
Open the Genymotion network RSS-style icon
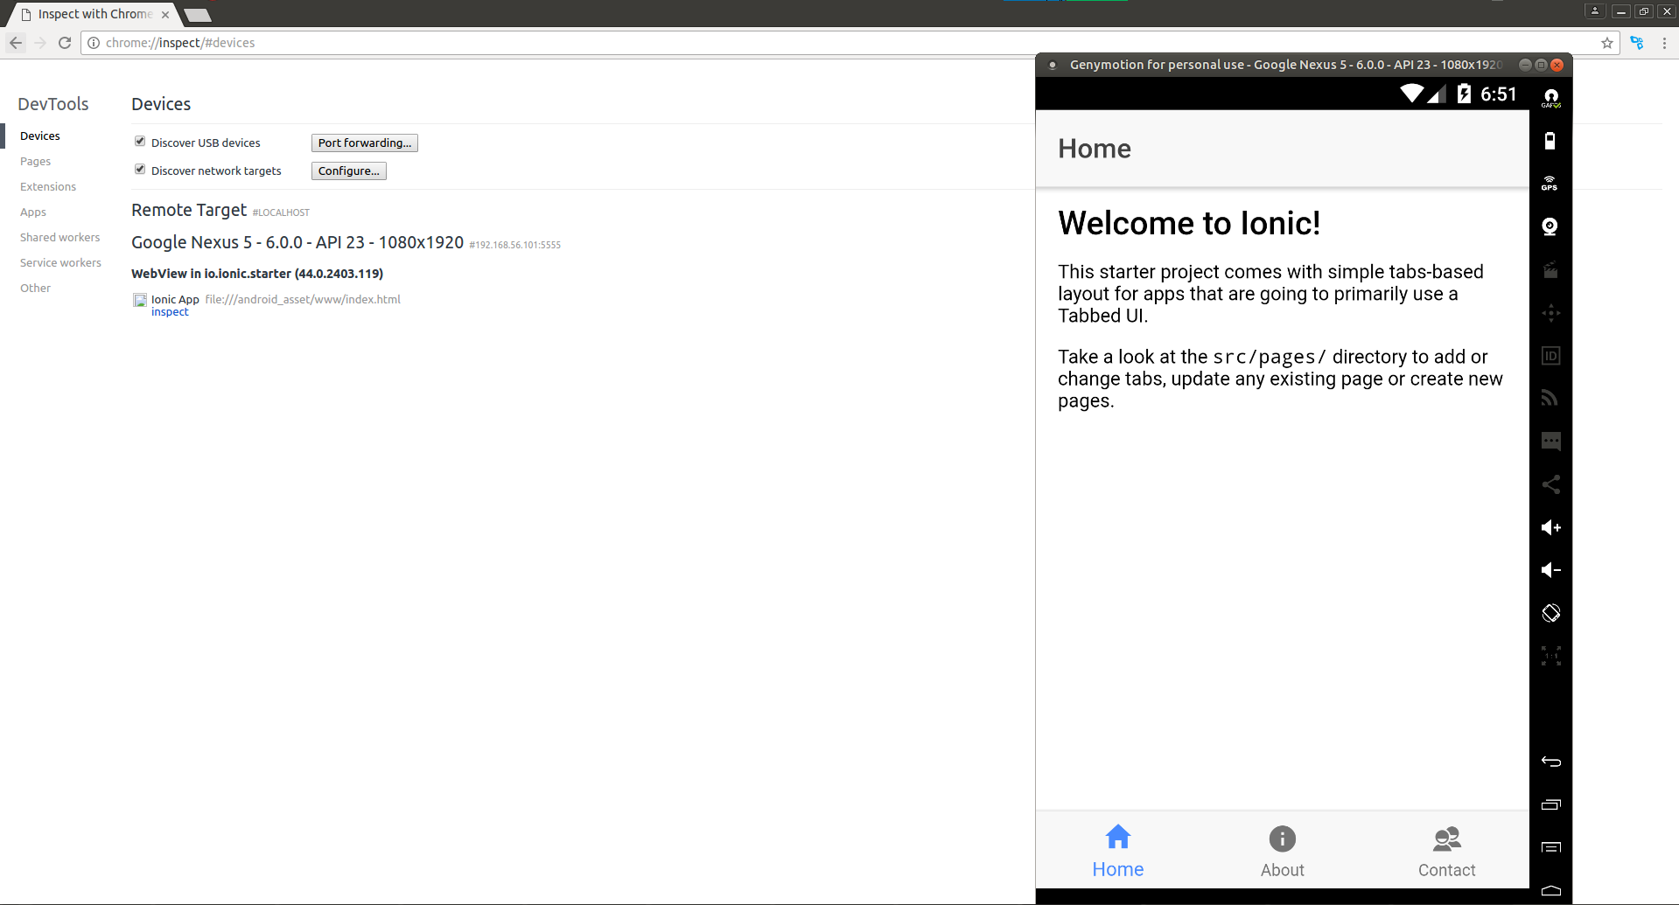[x=1550, y=398]
